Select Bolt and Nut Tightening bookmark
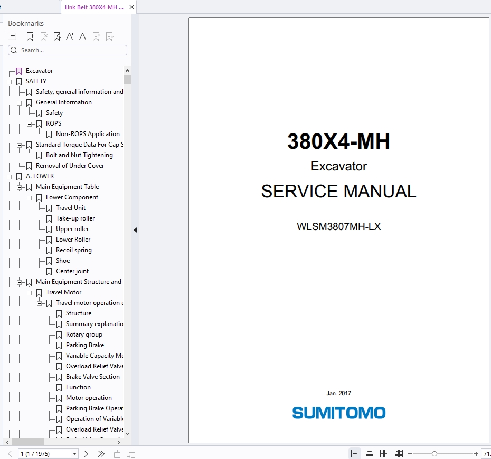Image resolution: width=491 pixels, height=459 pixels. 79,155
